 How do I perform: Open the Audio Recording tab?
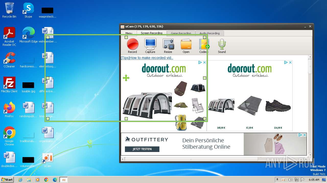pos(209,33)
